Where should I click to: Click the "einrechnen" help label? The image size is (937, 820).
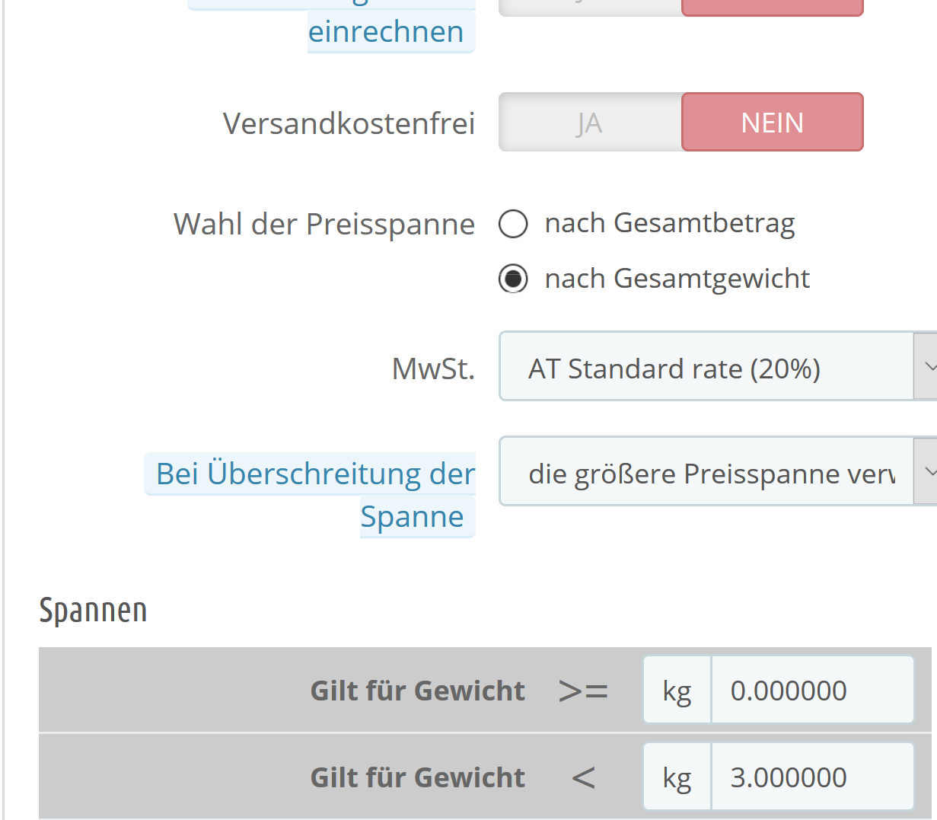(x=386, y=32)
